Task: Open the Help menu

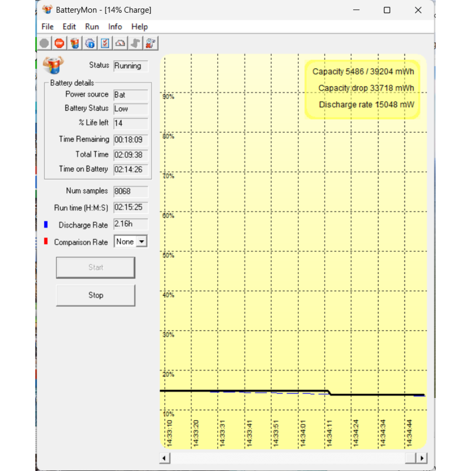Action: pyautogui.click(x=139, y=27)
